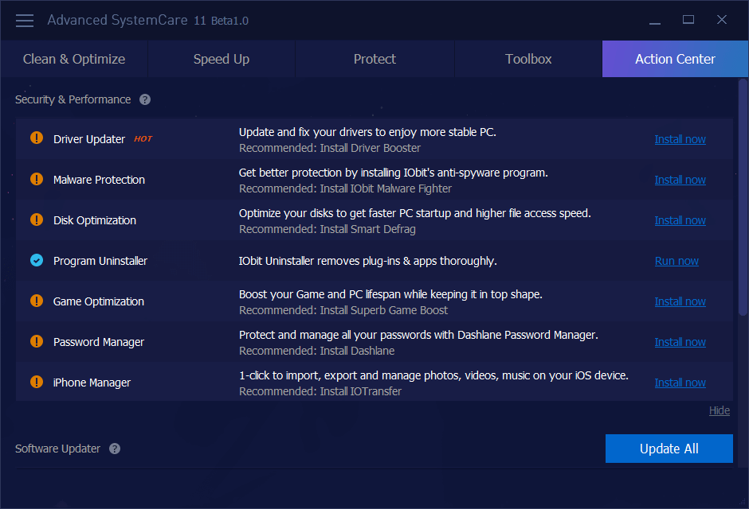
Task: Select the Malware Protection label
Action: tap(99, 180)
